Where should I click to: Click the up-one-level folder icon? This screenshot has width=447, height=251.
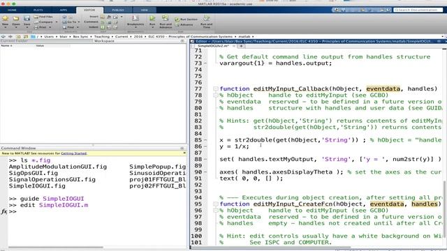pos(18,37)
